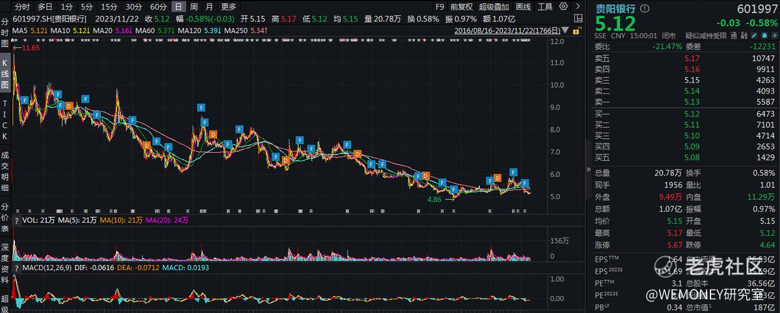Click the 4.86 low price label

click(435, 200)
